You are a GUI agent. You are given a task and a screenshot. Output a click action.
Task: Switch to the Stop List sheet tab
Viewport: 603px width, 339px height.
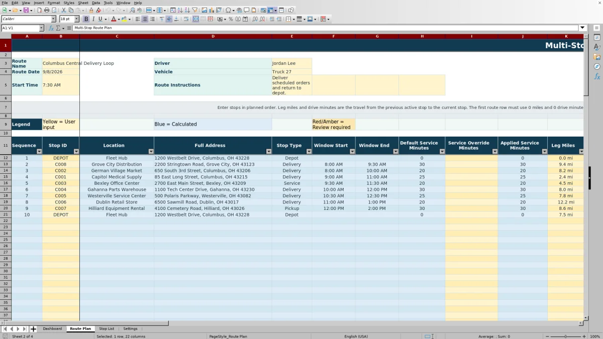(x=107, y=328)
